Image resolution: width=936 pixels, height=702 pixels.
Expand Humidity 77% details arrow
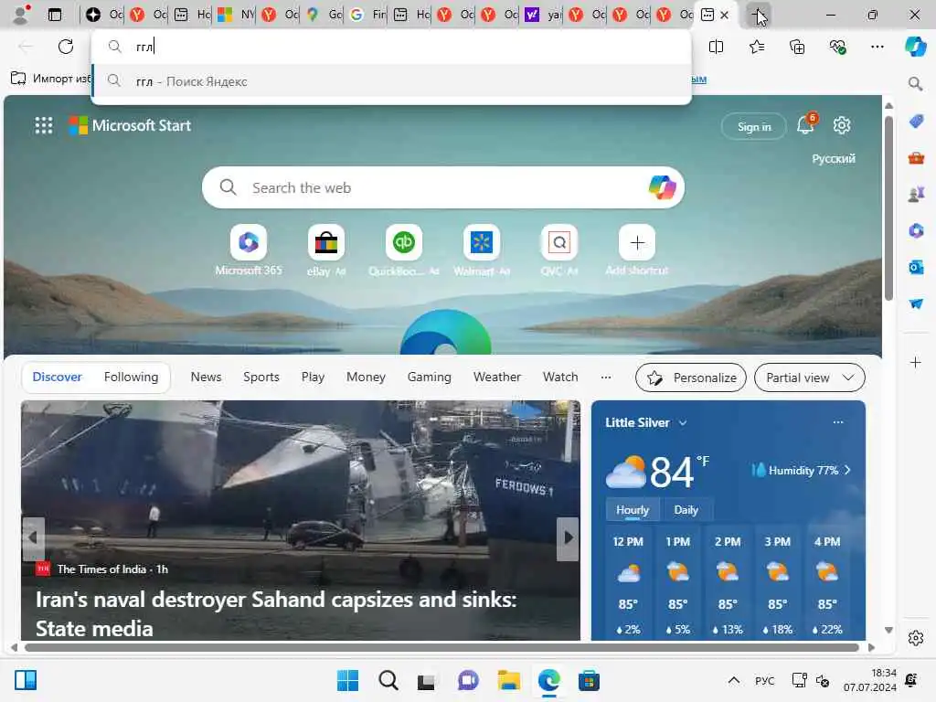tap(847, 471)
